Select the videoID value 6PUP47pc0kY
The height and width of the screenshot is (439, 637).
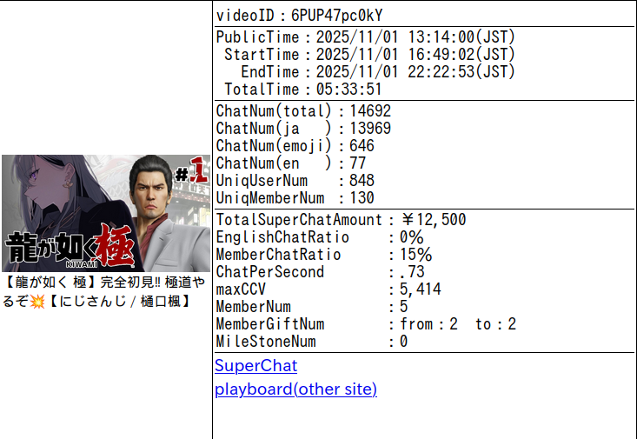click(337, 16)
